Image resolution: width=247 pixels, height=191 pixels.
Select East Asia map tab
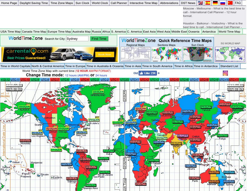[x=149, y=32]
